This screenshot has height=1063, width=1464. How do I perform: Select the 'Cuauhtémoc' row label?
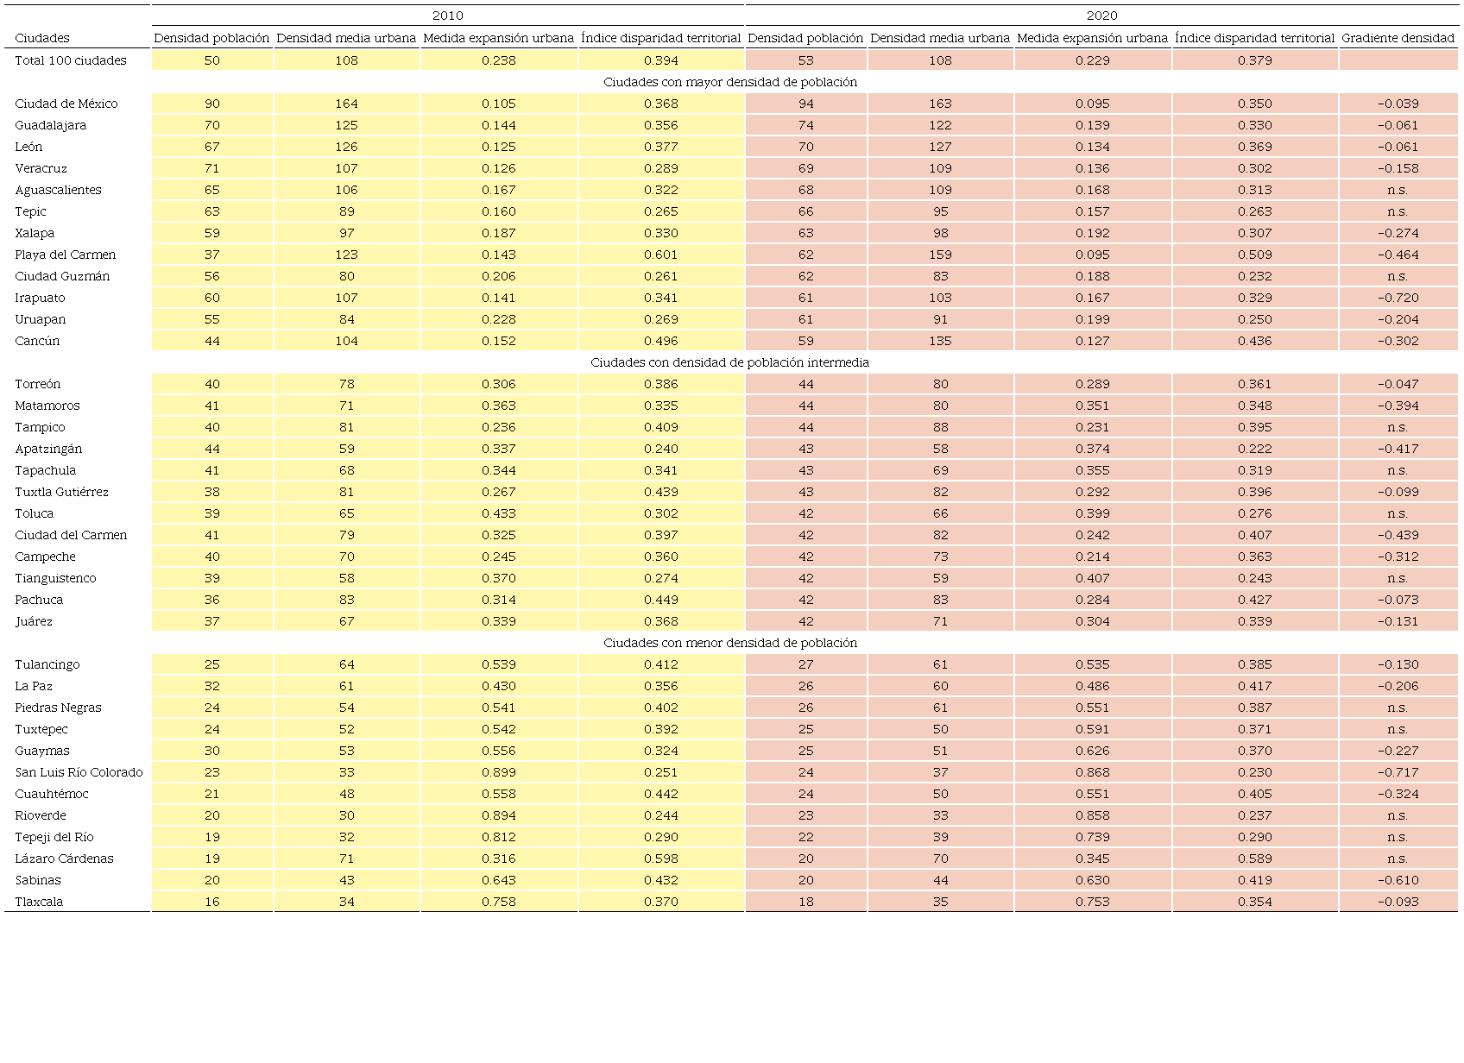[x=52, y=794]
